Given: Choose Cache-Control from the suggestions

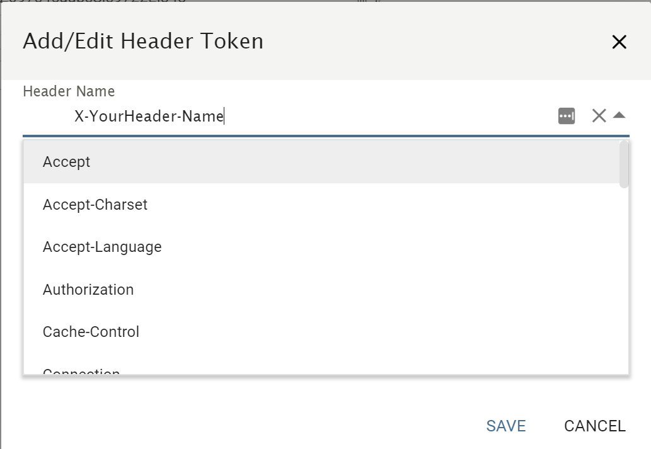Looking at the screenshot, I should [x=91, y=332].
